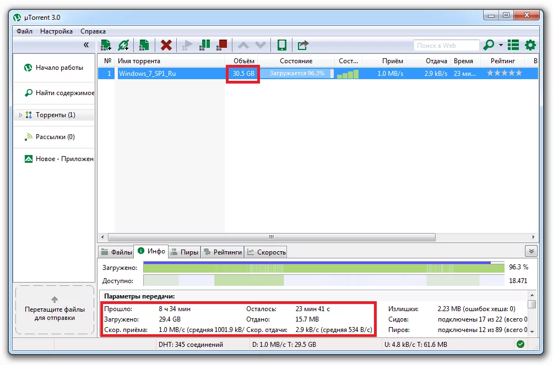Sort by Отдача column header
This screenshot has height=365, width=553.
[428, 61]
